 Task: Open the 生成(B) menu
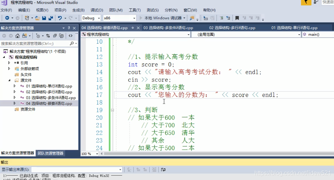pos(78,10)
